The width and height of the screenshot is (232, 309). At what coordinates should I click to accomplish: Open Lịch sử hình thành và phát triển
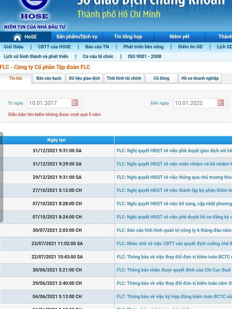point(36,56)
